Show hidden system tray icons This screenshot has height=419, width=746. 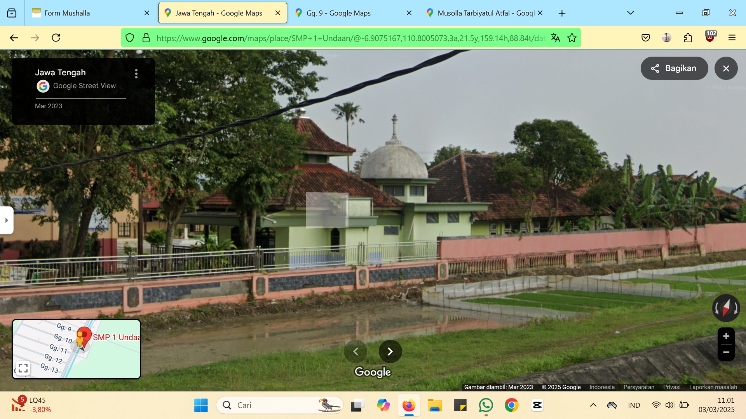point(593,405)
